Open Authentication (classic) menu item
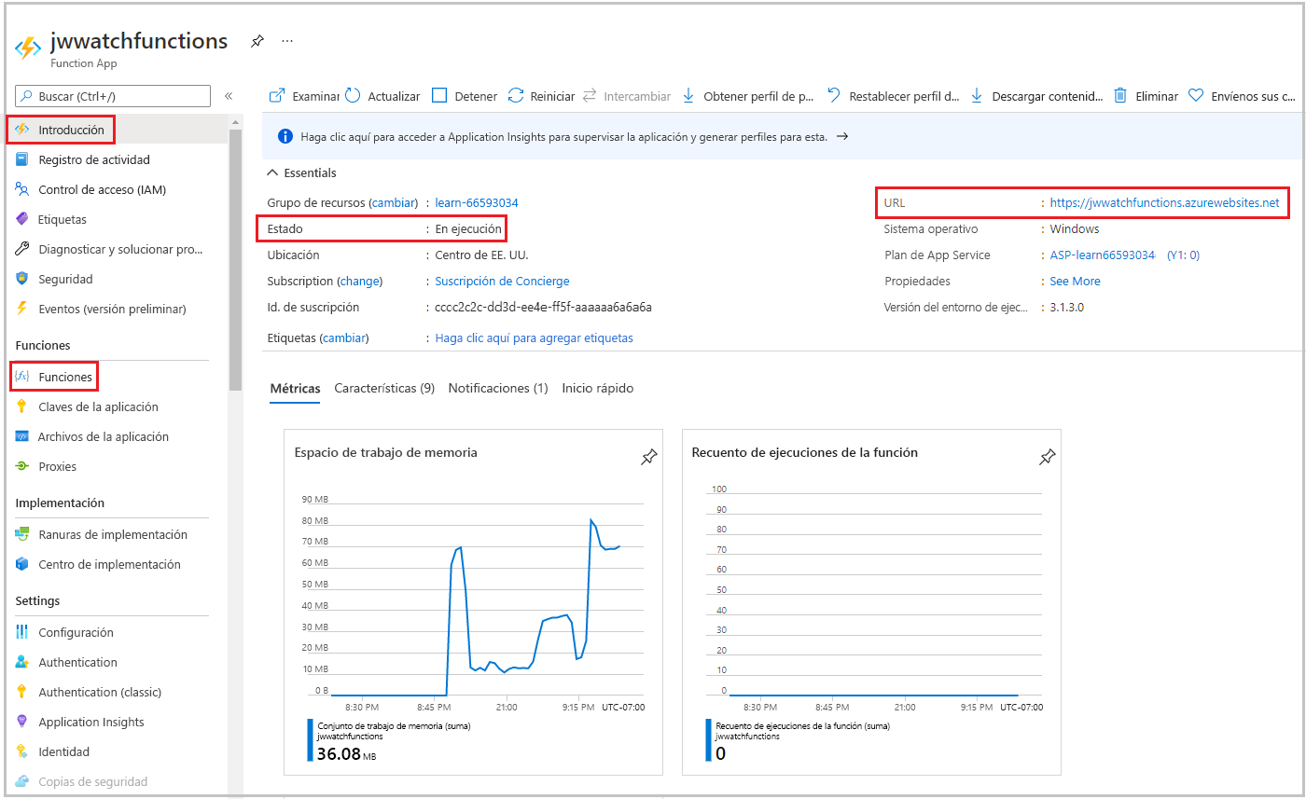Image resolution: width=1306 pixels, height=799 pixels. click(x=100, y=693)
